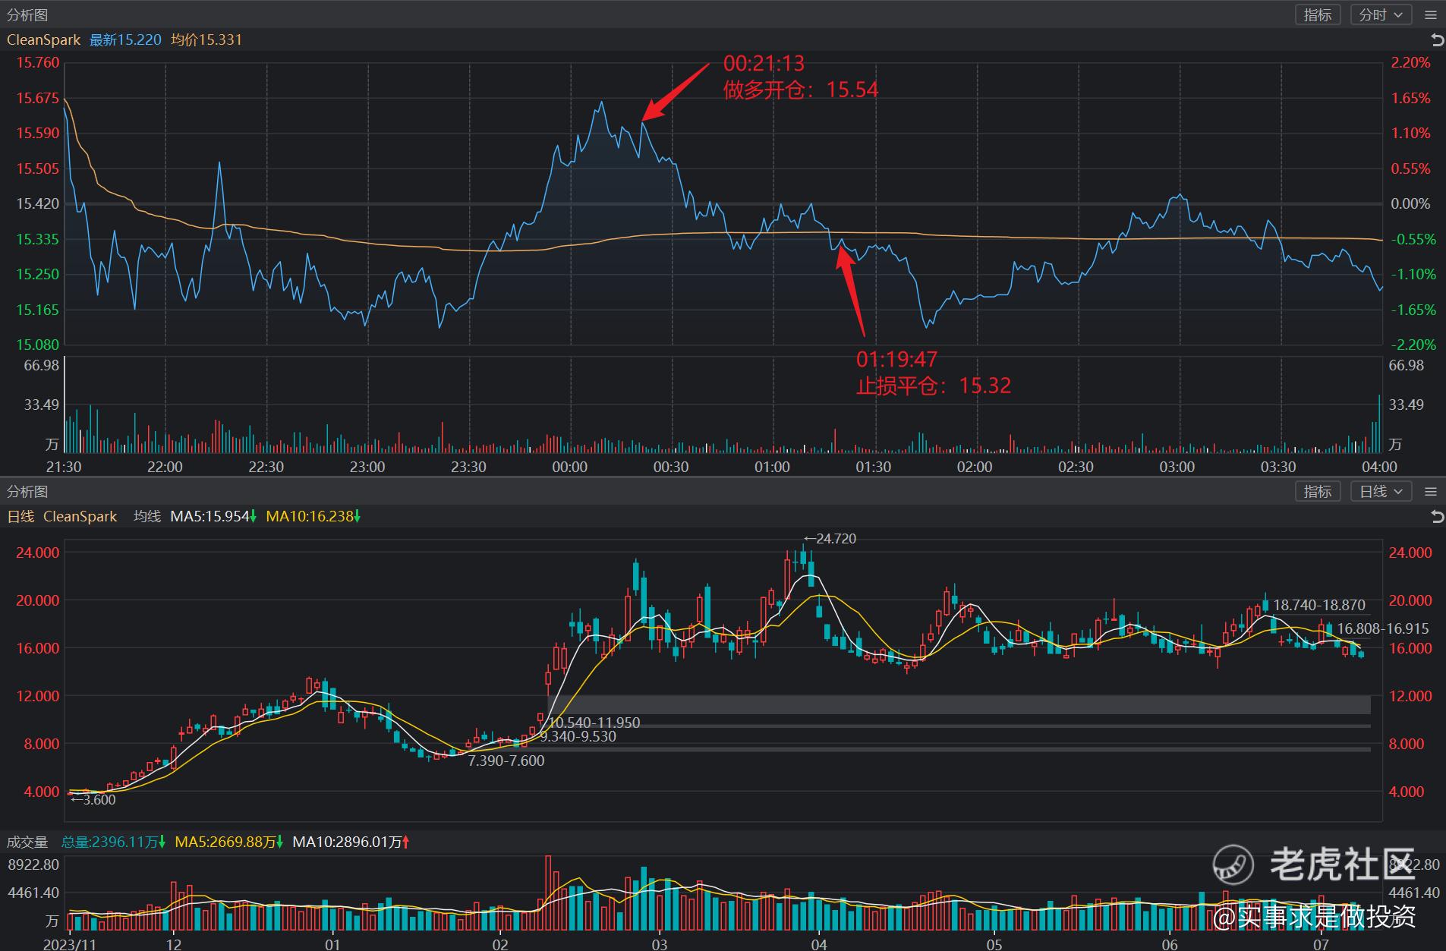This screenshot has height=951, width=1446.
Task: Click the 15.760 price label on the left axis
Action: pos(38,62)
